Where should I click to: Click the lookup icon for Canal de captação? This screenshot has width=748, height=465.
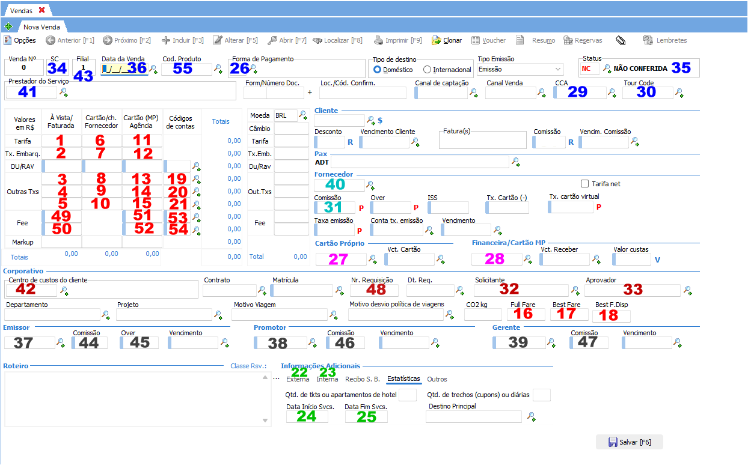(x=473, y=93)
